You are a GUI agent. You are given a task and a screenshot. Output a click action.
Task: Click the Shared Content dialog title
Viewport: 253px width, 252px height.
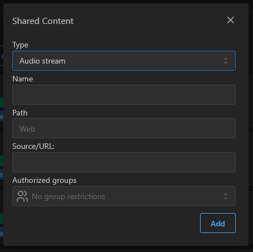[43, 21]
